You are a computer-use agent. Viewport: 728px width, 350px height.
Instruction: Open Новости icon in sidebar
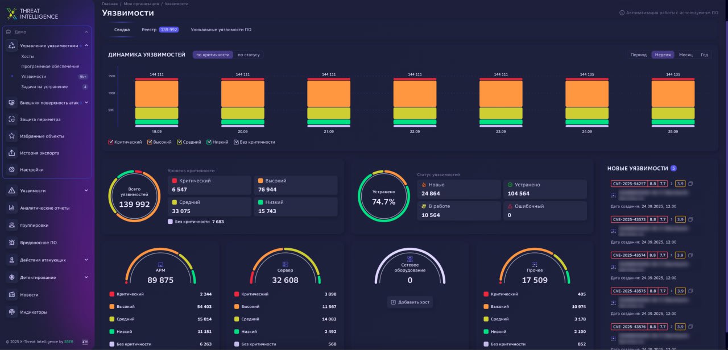12,295
